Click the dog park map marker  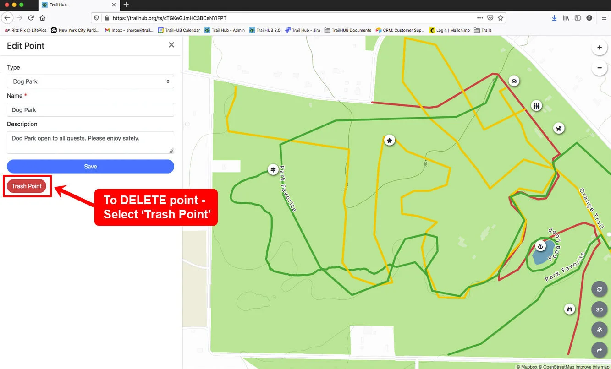(558, 128)
